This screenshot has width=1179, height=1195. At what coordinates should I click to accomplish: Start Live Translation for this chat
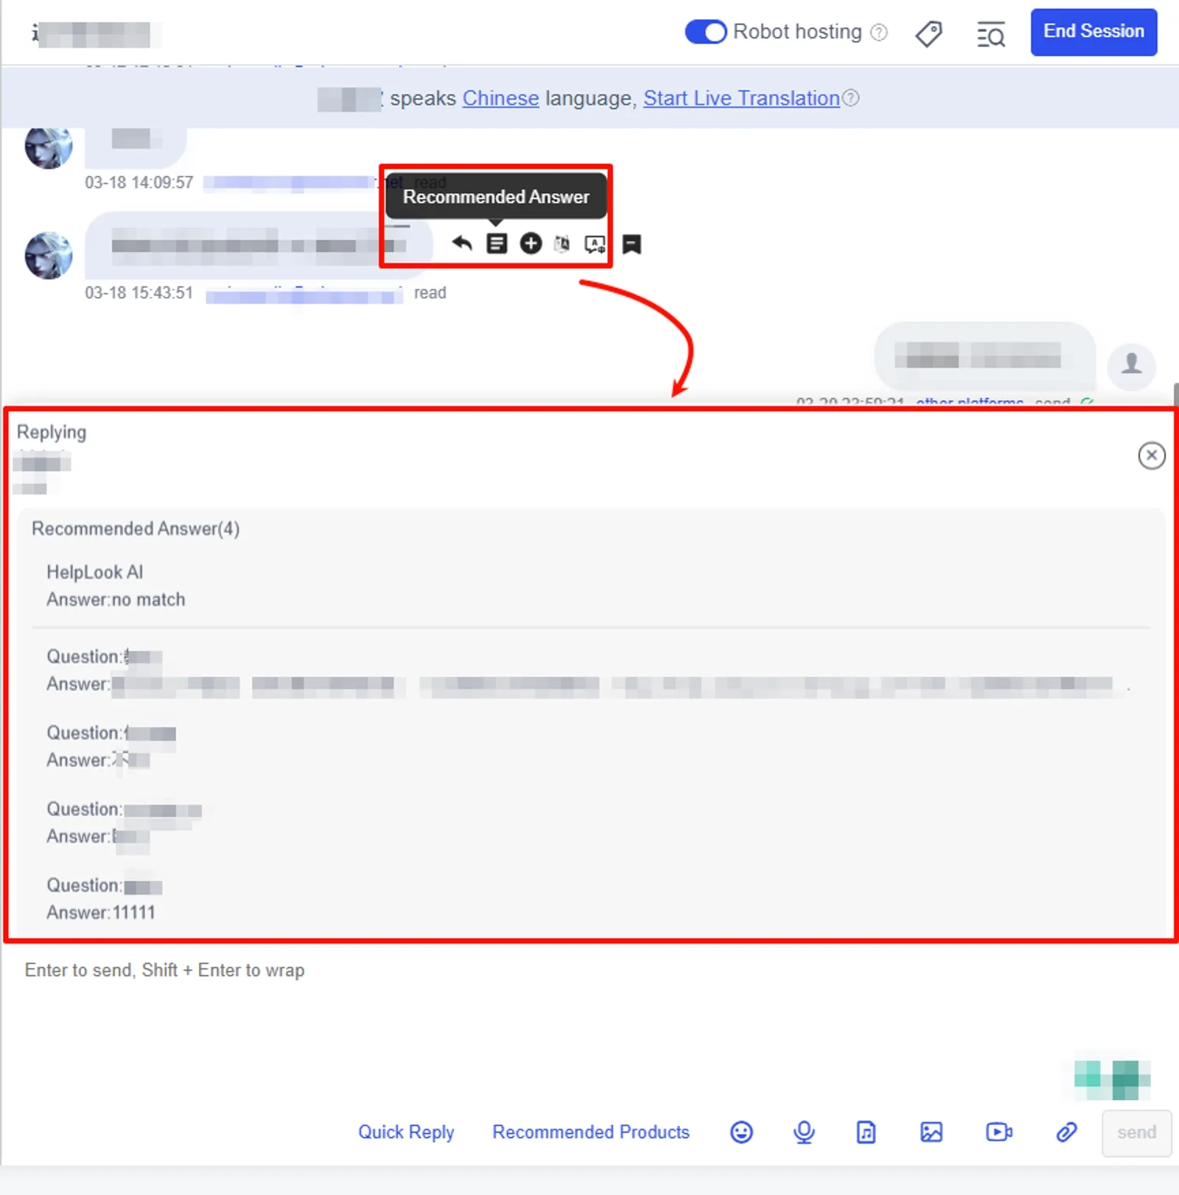click(741, 98)
